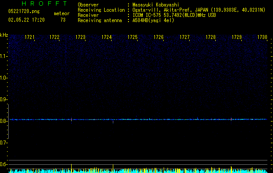
Task: Click the gray vertical range bar beside the frequency axis
Action: [8, 122]
